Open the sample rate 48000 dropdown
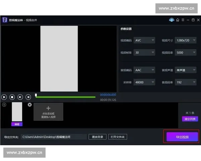This screenshot has width=201, height=161. click(144, 82)
